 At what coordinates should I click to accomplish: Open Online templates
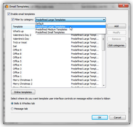point(23,92)
